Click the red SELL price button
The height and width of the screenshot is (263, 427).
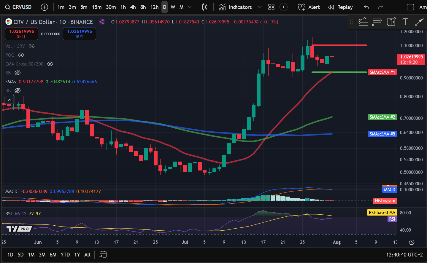point(21,34)
